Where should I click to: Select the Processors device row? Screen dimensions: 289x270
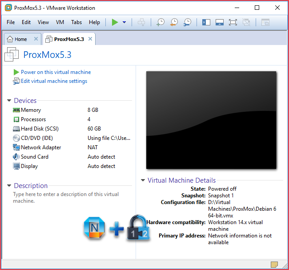[72, 119]
